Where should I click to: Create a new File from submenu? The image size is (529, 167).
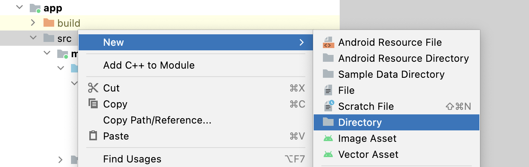coord(346,90)
